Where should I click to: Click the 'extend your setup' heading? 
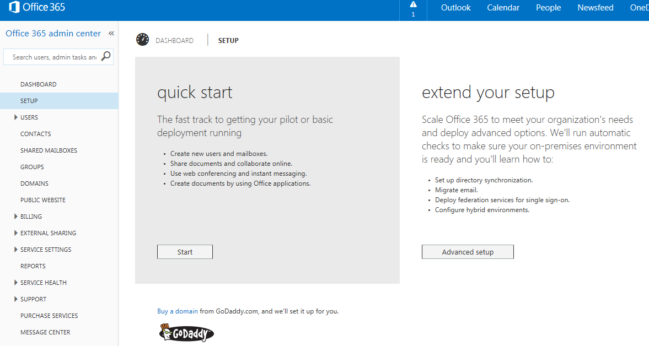tap(488, 93)
